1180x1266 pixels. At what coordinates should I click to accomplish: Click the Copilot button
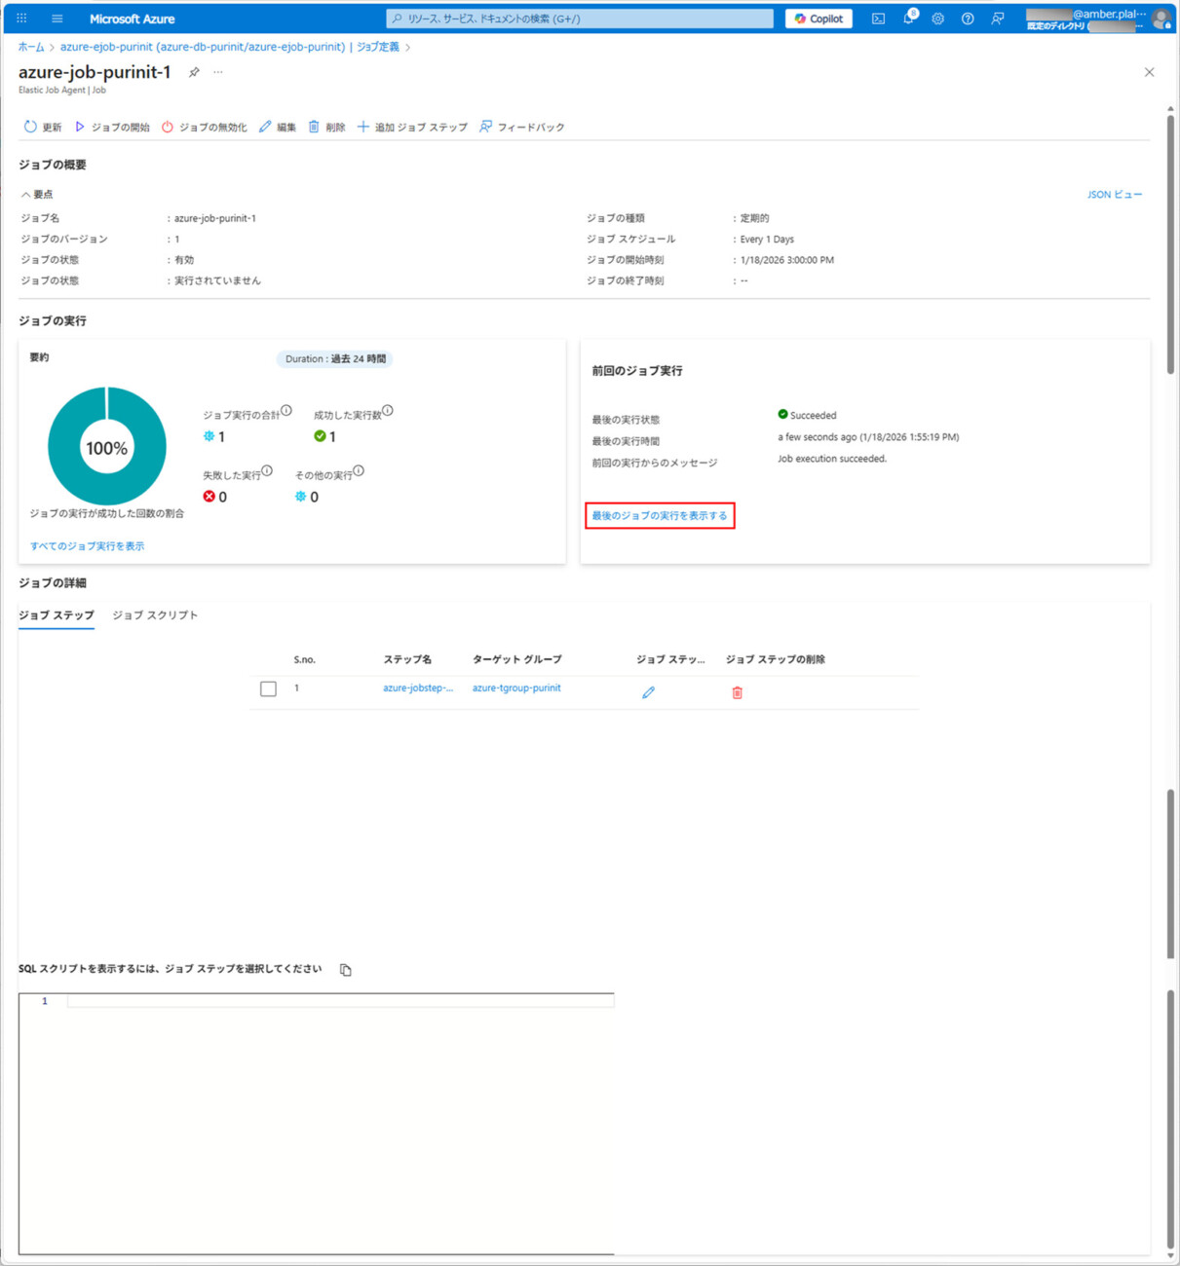click(x=818, y=19)
